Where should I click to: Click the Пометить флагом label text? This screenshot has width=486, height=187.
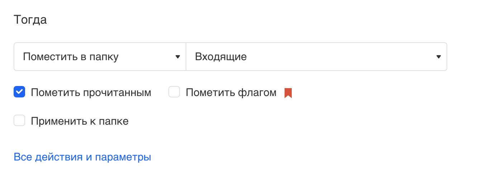click(231, 93)
